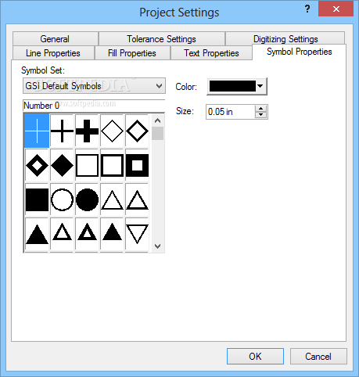Expand the Color picker dropdown arrow
The image size is (359, 377).
point(260,86)
